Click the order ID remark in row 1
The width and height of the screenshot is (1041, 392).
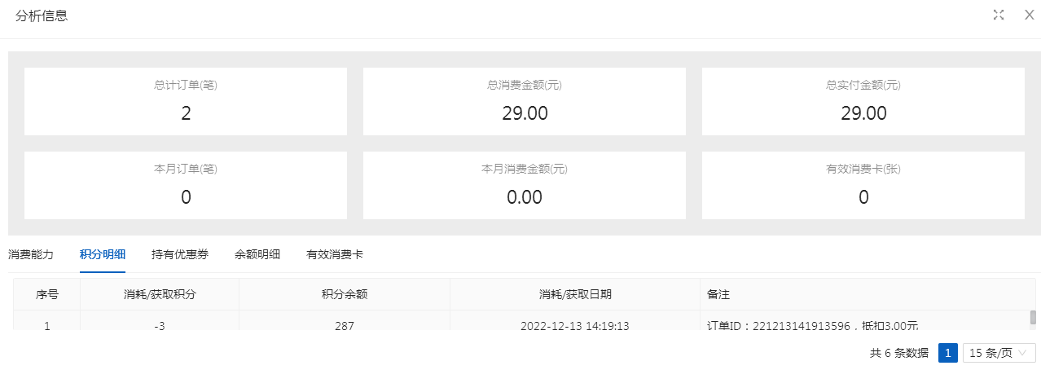[813, 326]
